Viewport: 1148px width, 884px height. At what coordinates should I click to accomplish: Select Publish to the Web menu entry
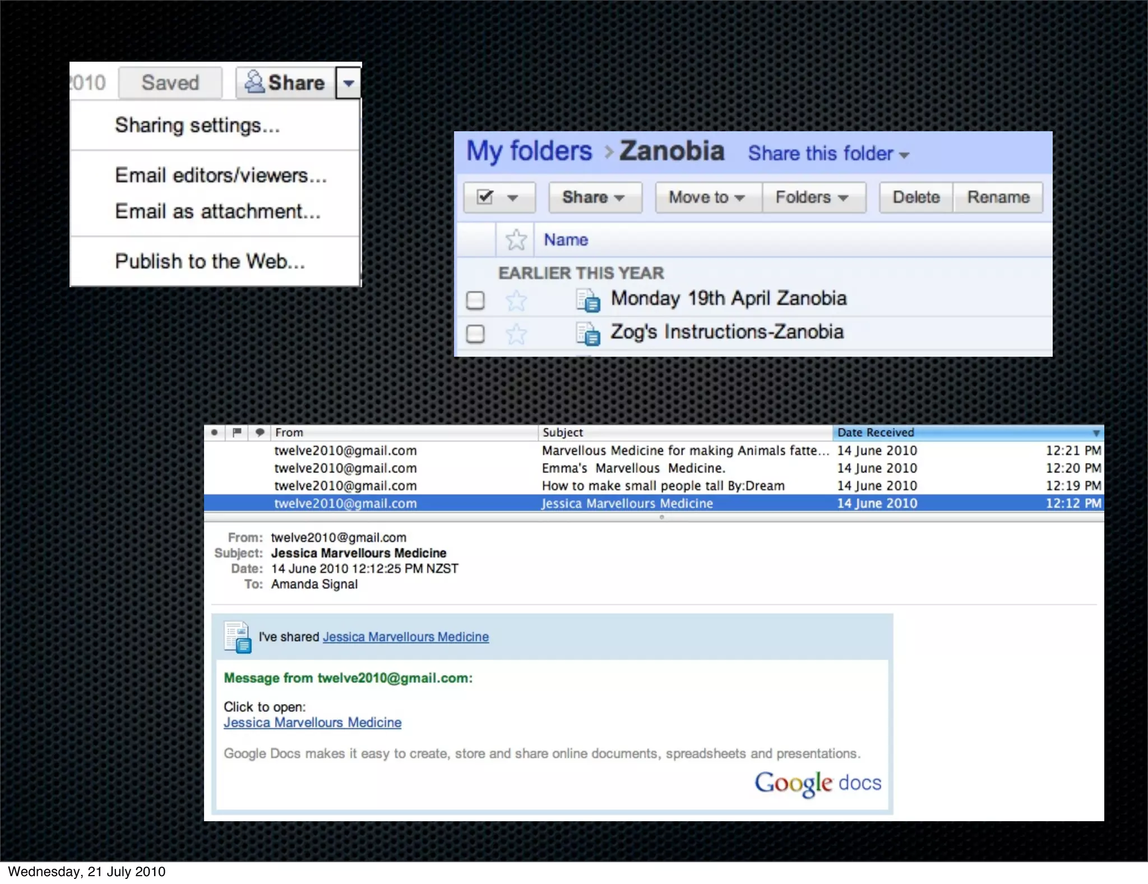(x=210, y=261)
